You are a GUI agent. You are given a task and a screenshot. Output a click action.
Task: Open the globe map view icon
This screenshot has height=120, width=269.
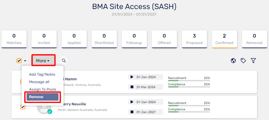coord(233,60)
